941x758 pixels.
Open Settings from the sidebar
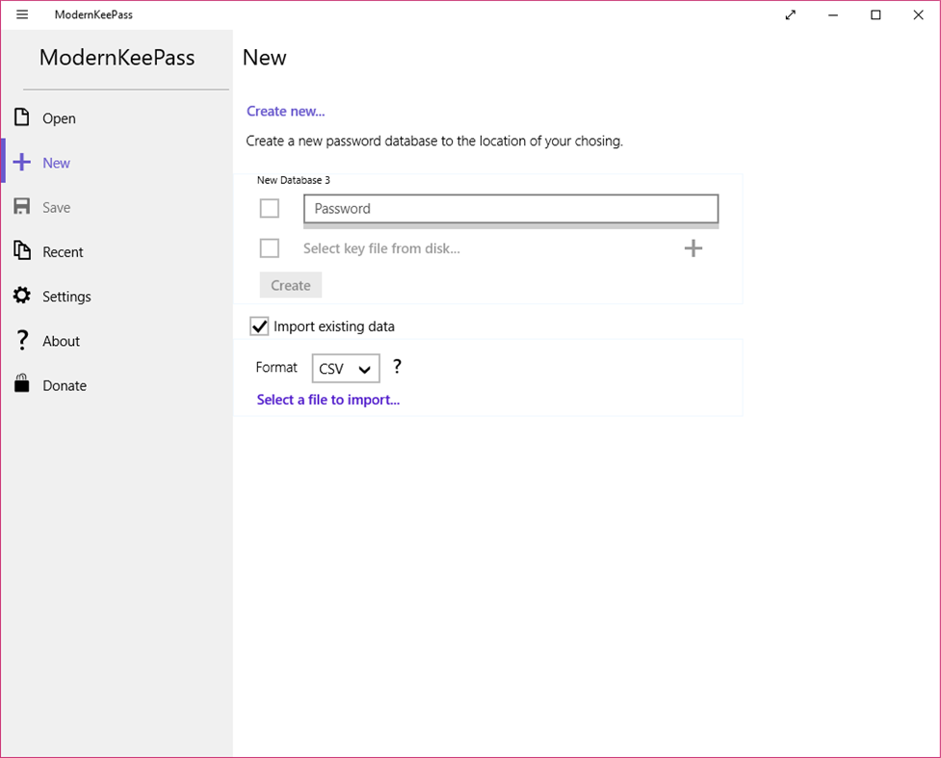pyautogui.click(x=21, y=296)
